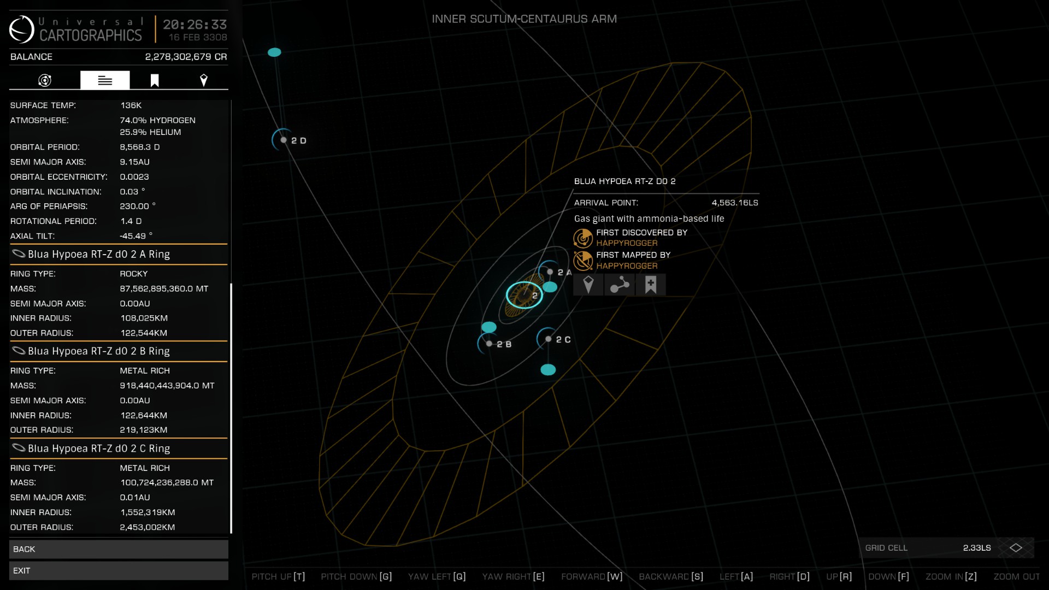1049x590 pixels.
Task: Click the clock reading 20:26:33
Action: point(195,25)
